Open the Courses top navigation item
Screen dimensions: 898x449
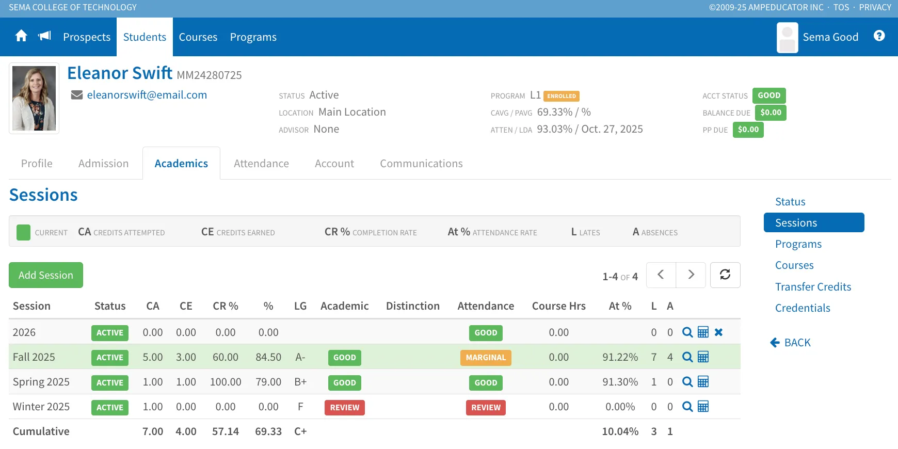(198, 37)
